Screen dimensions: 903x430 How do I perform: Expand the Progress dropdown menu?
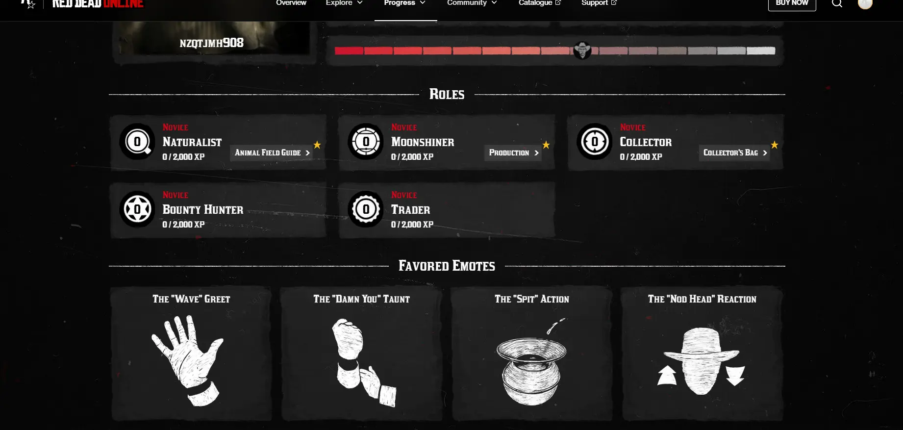point(405,3)
